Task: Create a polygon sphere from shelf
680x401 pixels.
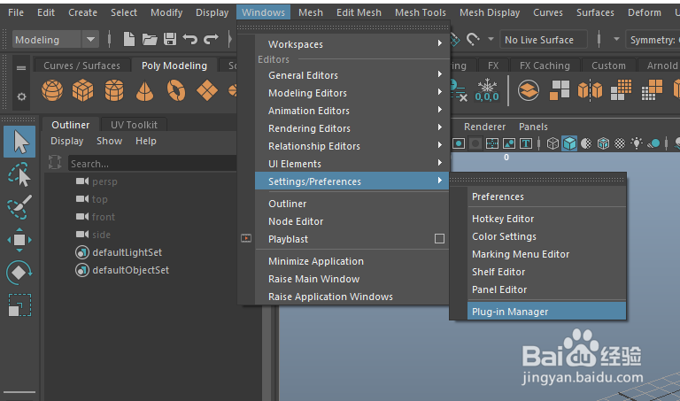Action: click(53, 90)
